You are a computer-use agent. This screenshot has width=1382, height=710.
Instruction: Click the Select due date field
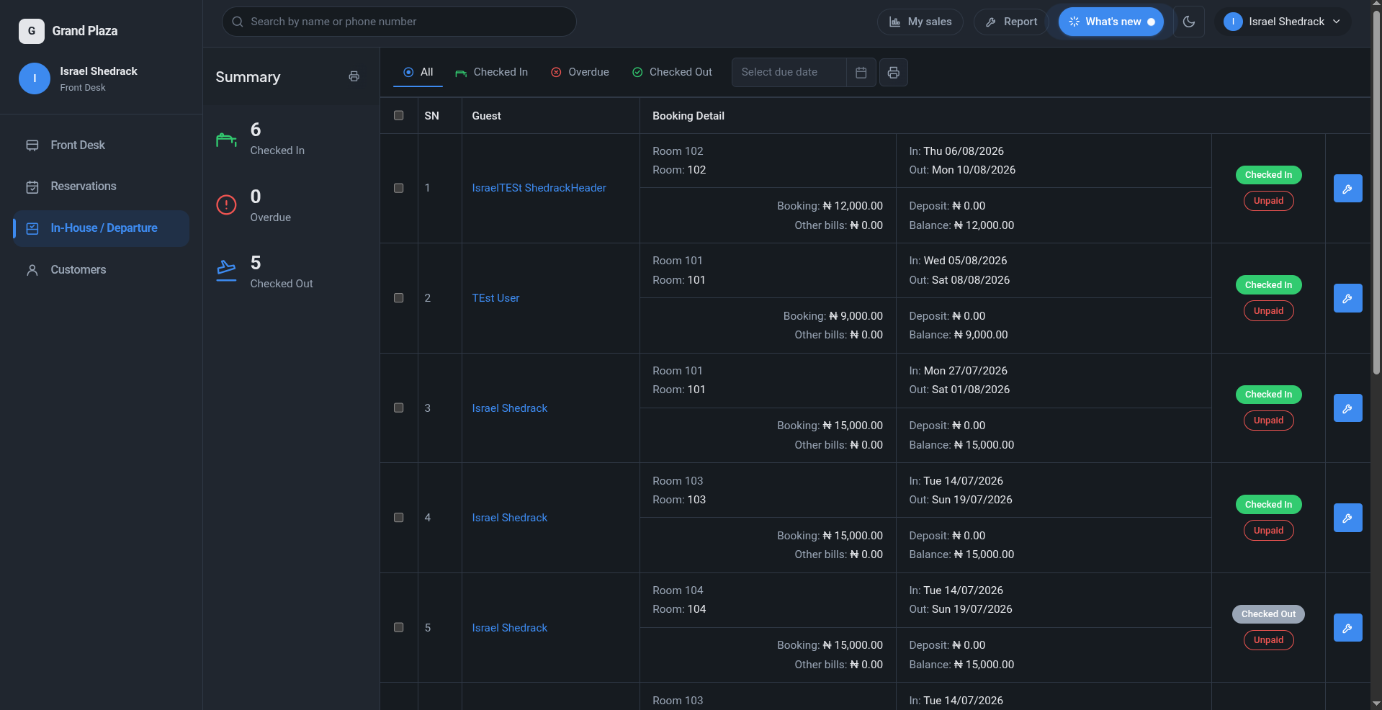pos(789,72)
